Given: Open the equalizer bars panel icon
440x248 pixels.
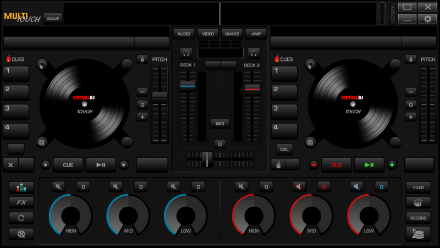Looking at the screenshot, I should pos(21,188).
